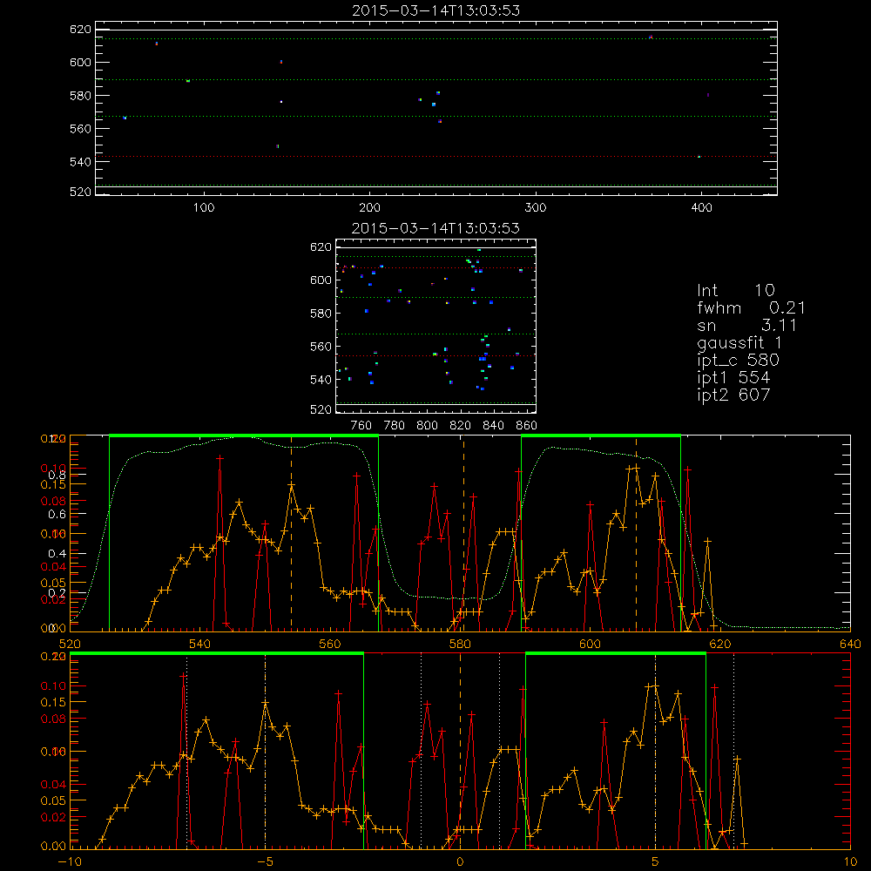Click x-axis label 300 on top plot
The width and height of the screenshot is (871, 871).
536,208
